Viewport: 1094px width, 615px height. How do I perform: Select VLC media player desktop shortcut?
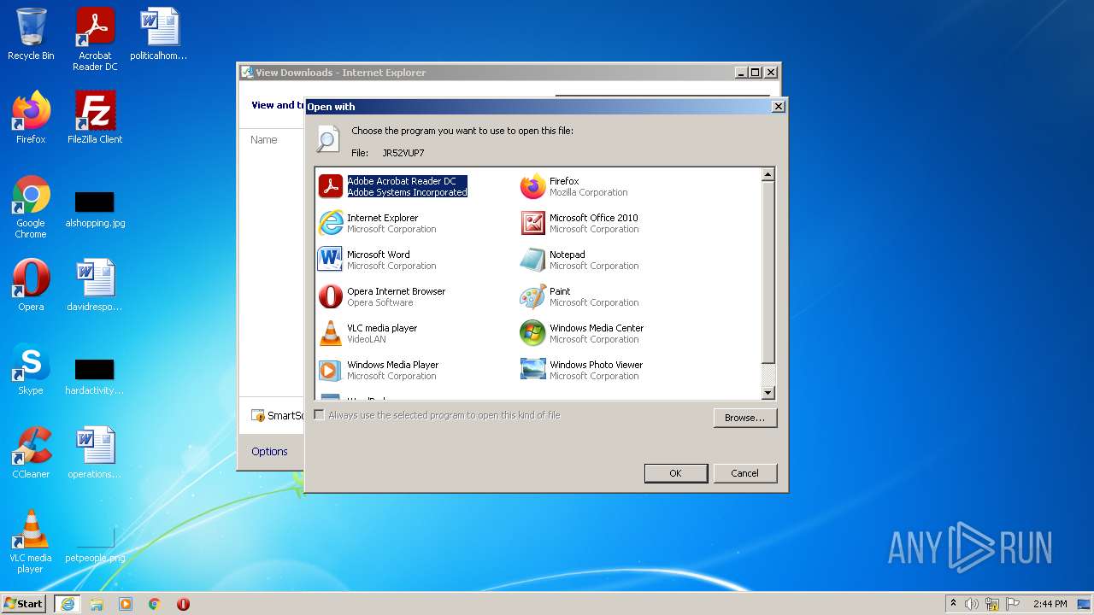(31, 542)
